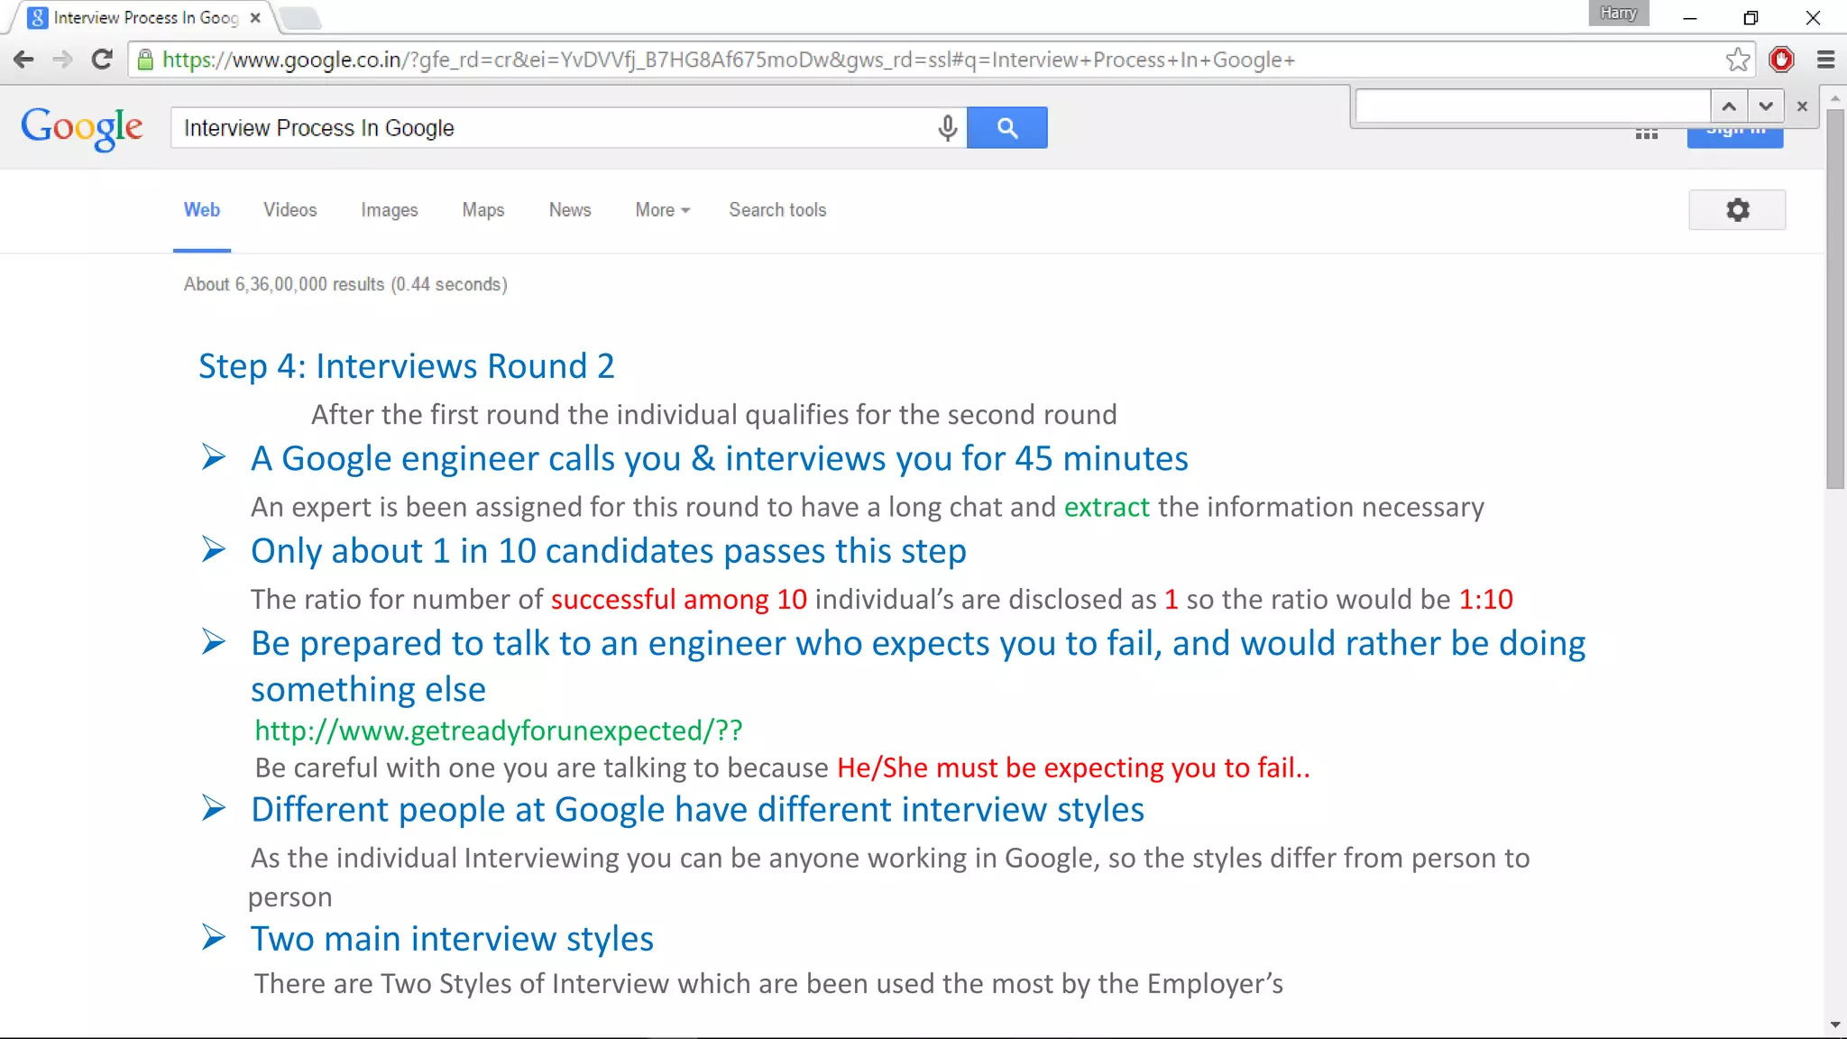Click the Google logo
This screenshot has width=1847, height=1039.
coord(82,128)
